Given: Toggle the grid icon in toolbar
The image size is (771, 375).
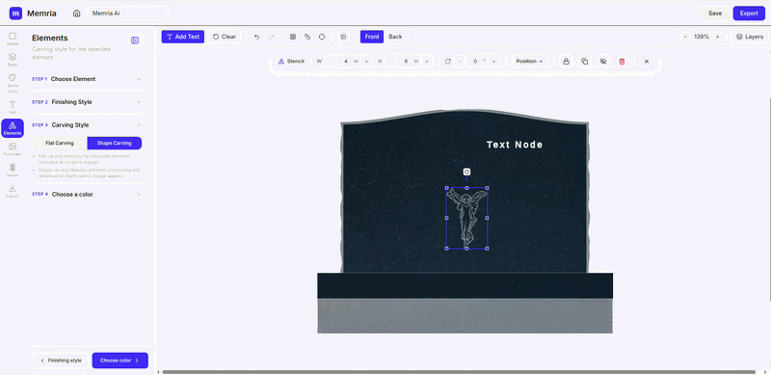Looking at the screenshot, I should coord(293,37).
